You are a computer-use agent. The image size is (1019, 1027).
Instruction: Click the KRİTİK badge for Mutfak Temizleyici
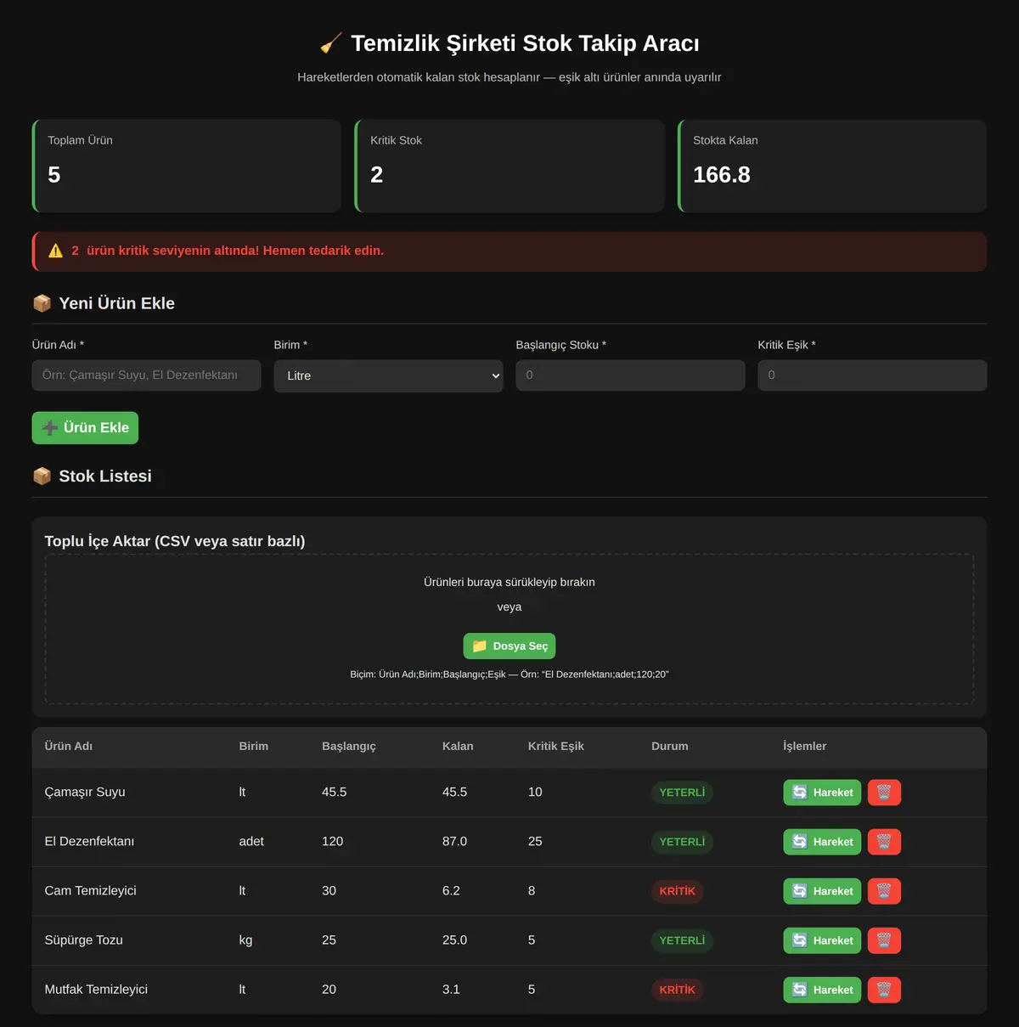(678, 990)
